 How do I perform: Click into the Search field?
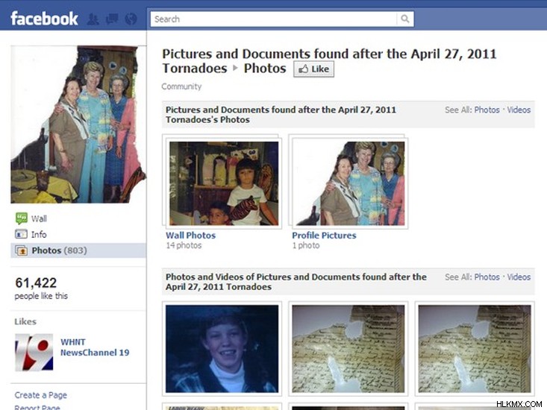274,19
